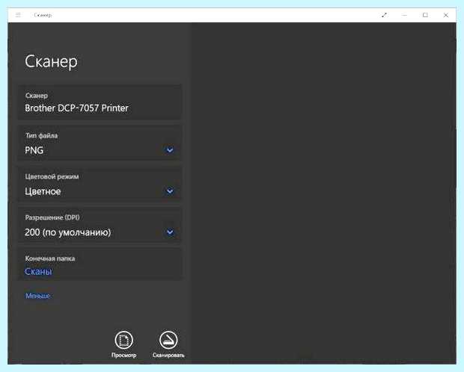Click the Scan (Сканировать) icon button
Screen dimensions: 464x372
168,340
